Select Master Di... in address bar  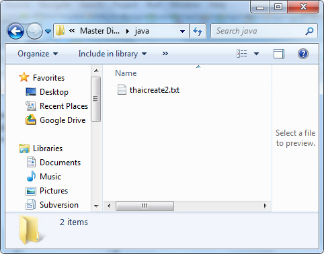(99, 31)
